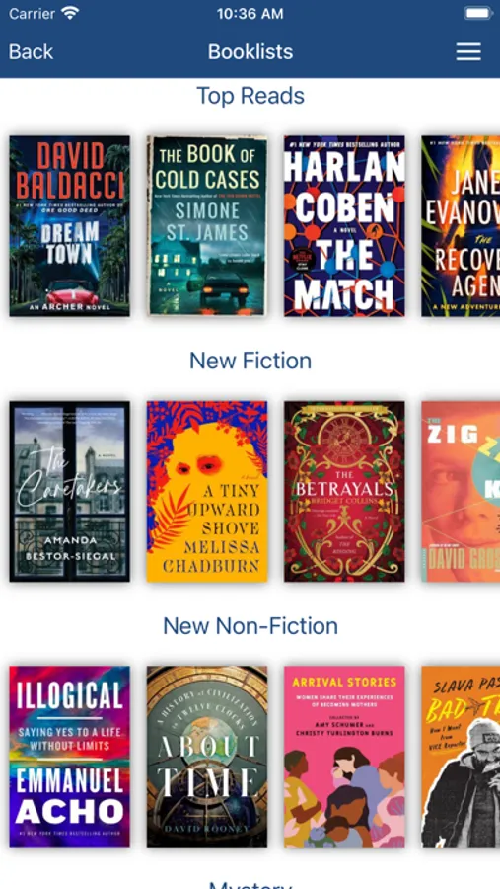Select David Baldacci Dream Town cover
Image resolution: width=500 pixels, height=889 pixels.
(x=70, y=225)
